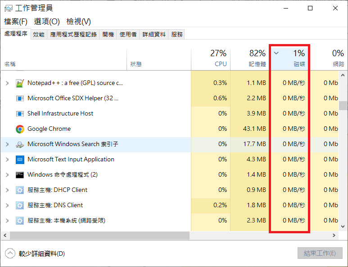Expand the Microsoft Text Input Application row
Screen dimensions: 348x267
[x=7, y=160]
